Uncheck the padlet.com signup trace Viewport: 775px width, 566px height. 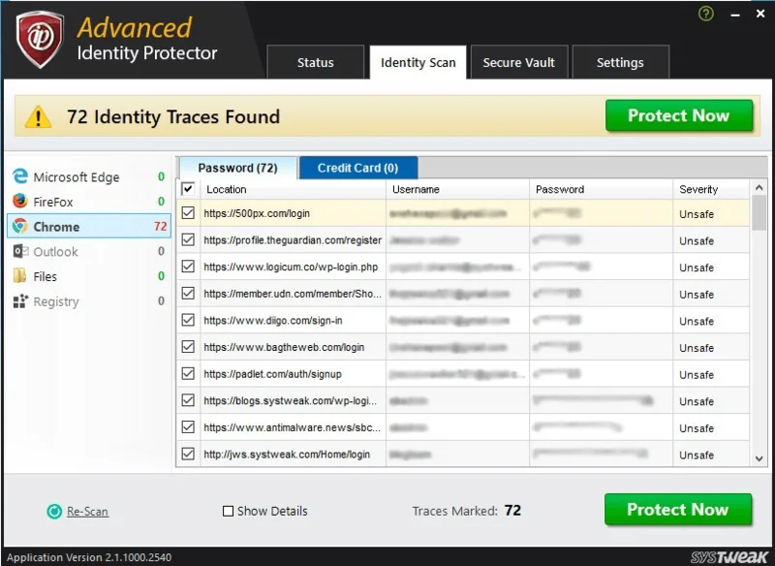(x=187, y=373)
